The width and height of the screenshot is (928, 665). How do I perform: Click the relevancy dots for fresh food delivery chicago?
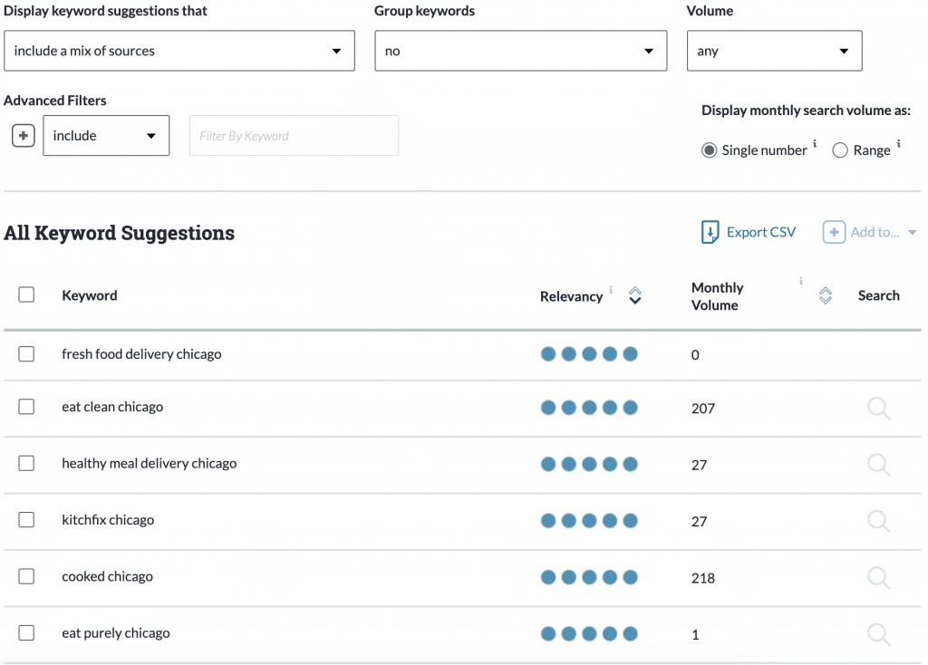tap(589, 354)
